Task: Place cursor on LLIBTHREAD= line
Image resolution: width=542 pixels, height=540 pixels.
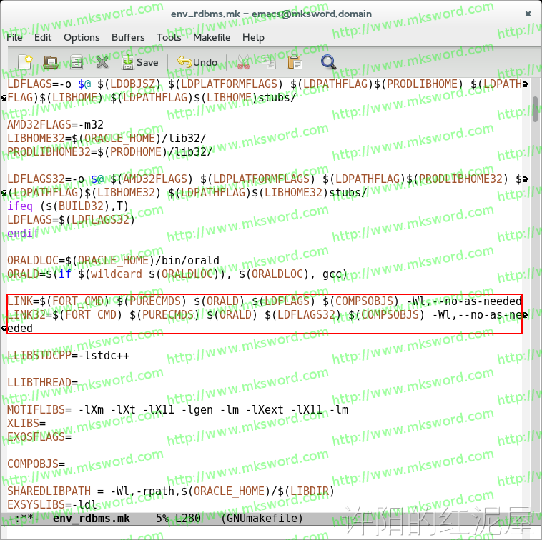Action: pos(42,383)
